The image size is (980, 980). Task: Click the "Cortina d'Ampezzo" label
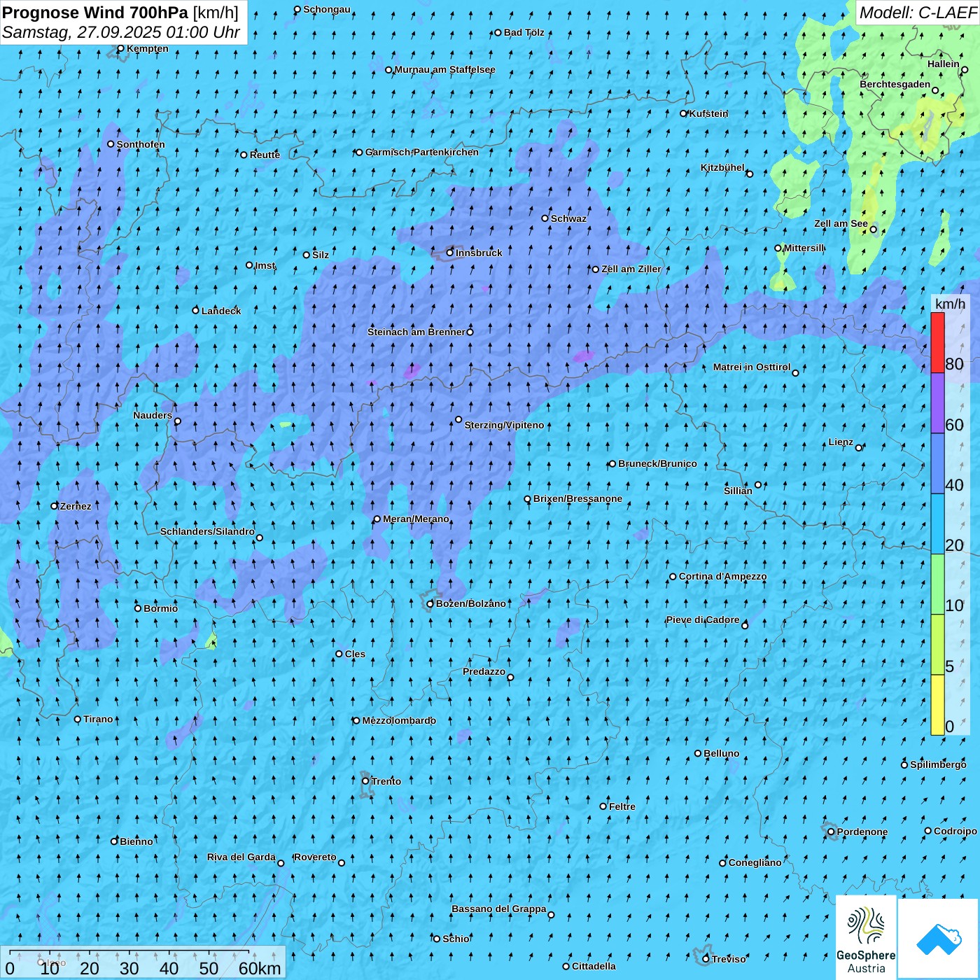pos(722,577)
